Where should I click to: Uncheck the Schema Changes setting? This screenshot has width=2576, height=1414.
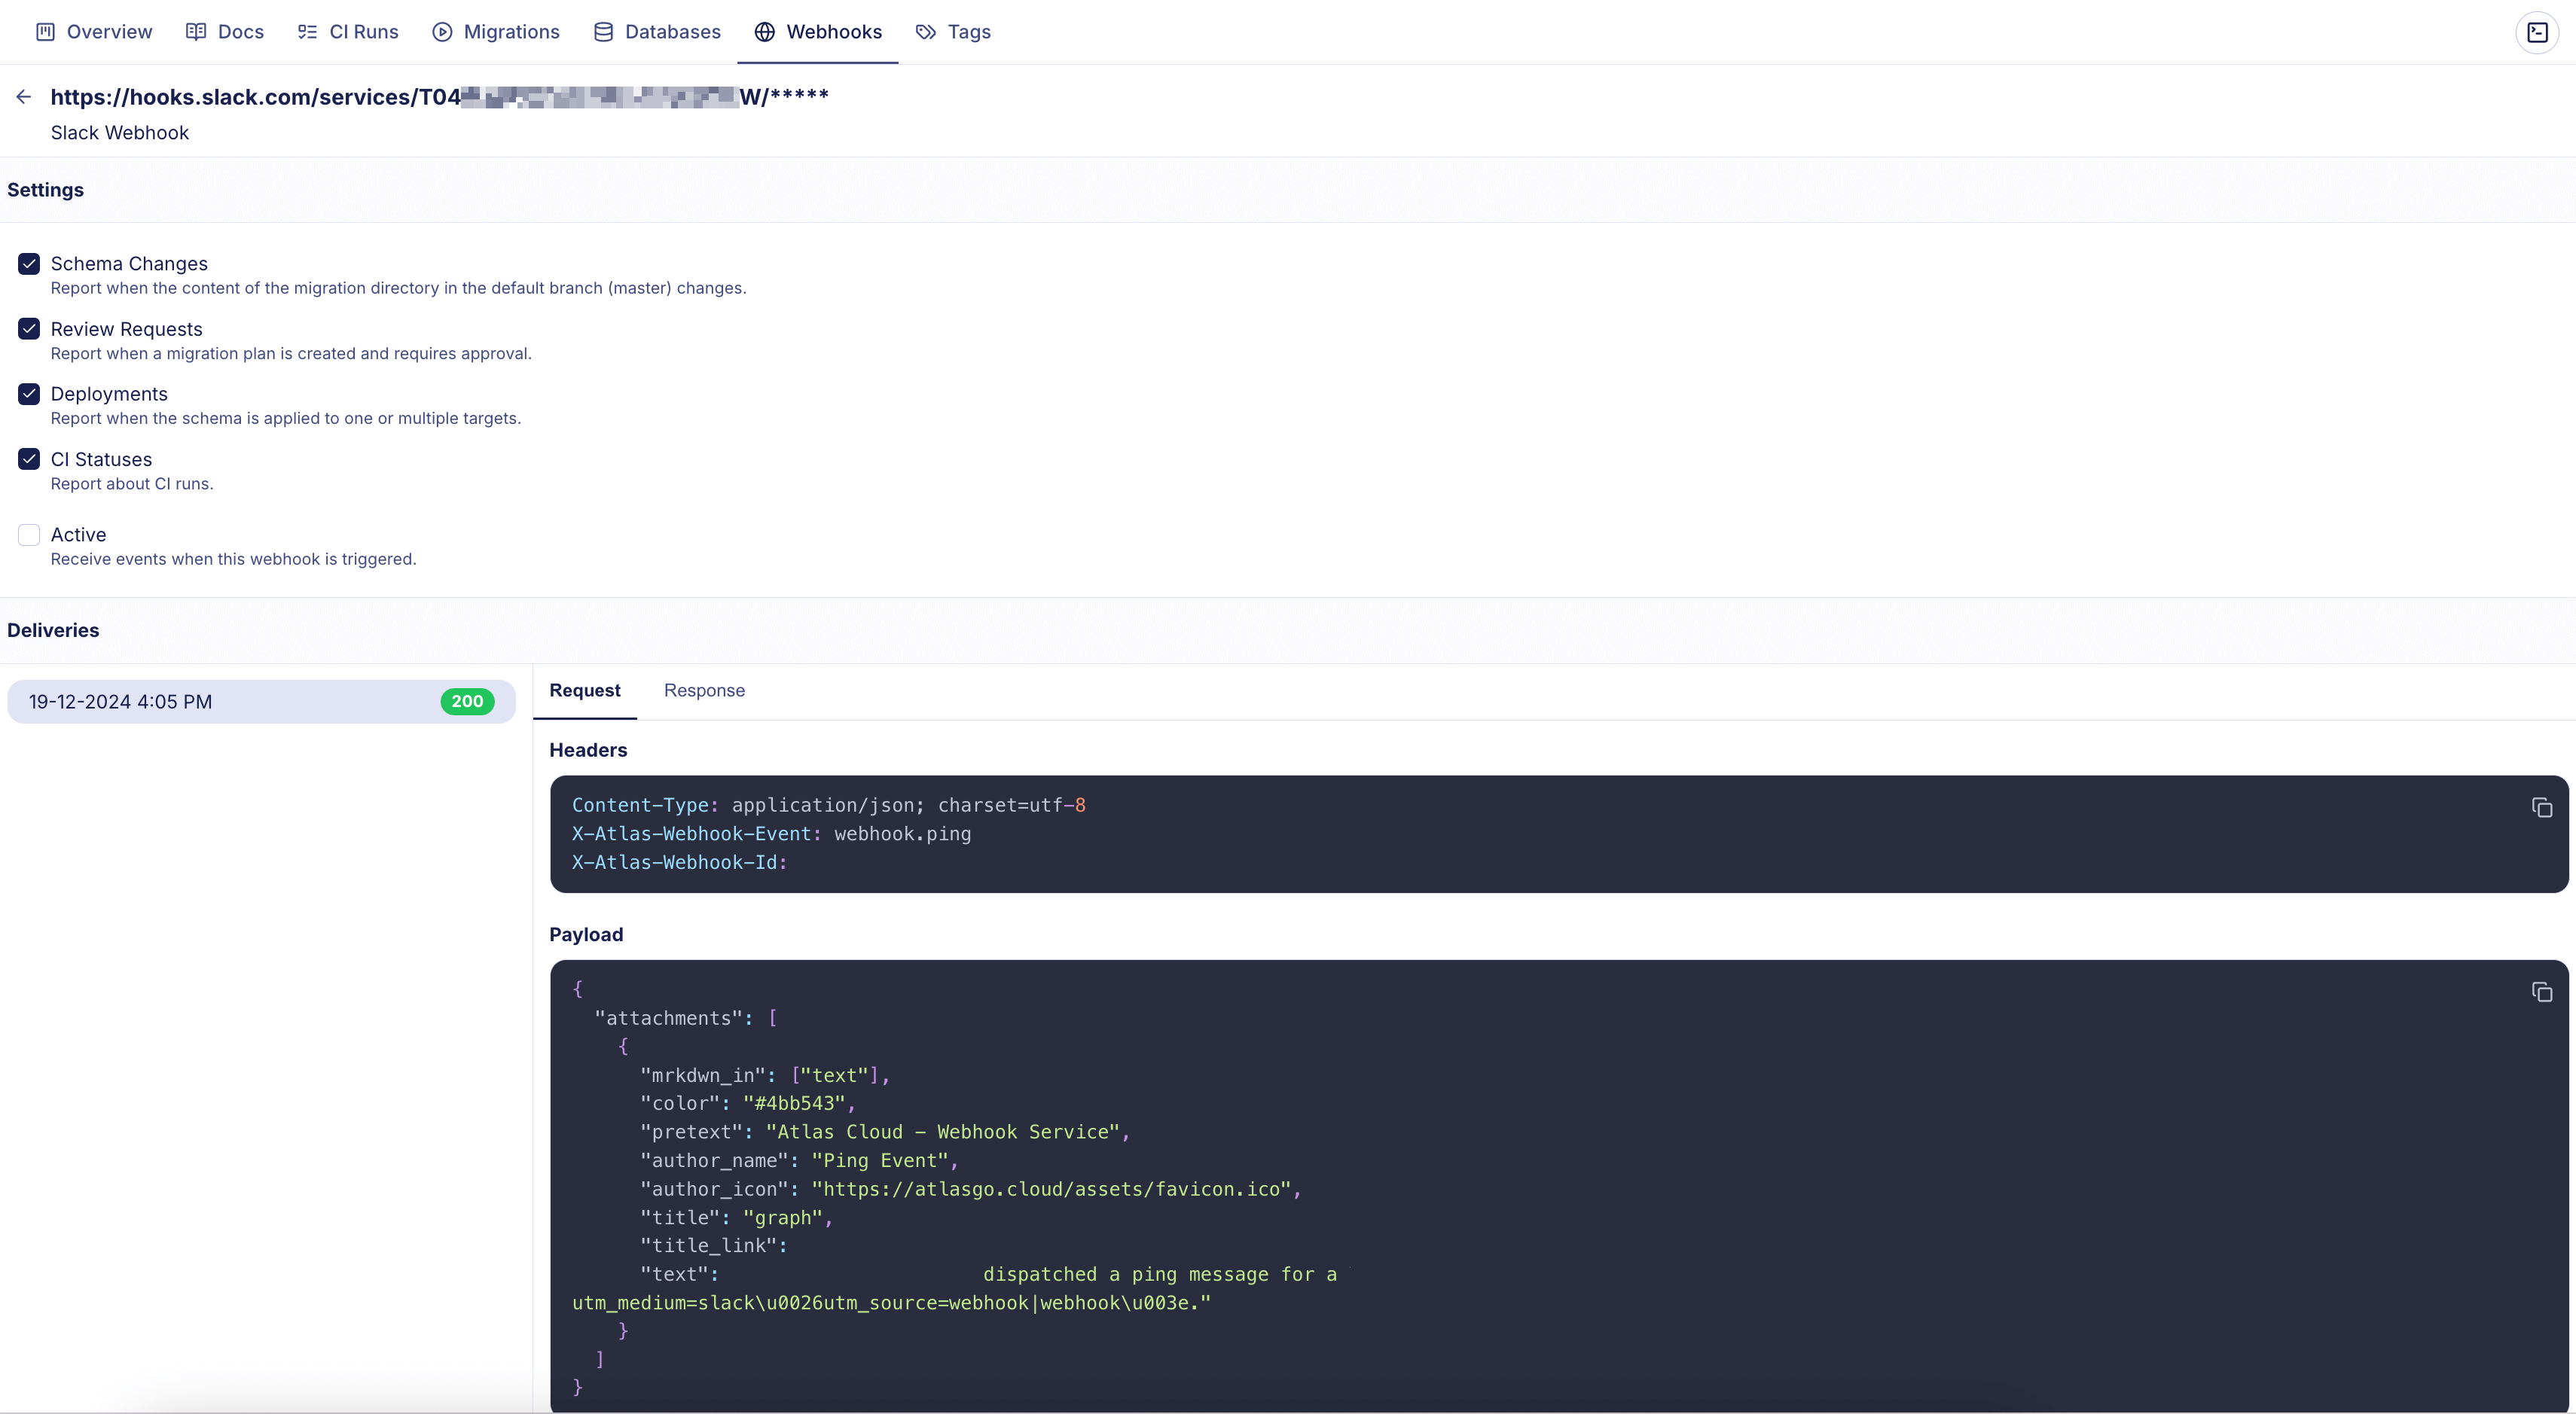point(29,263)
